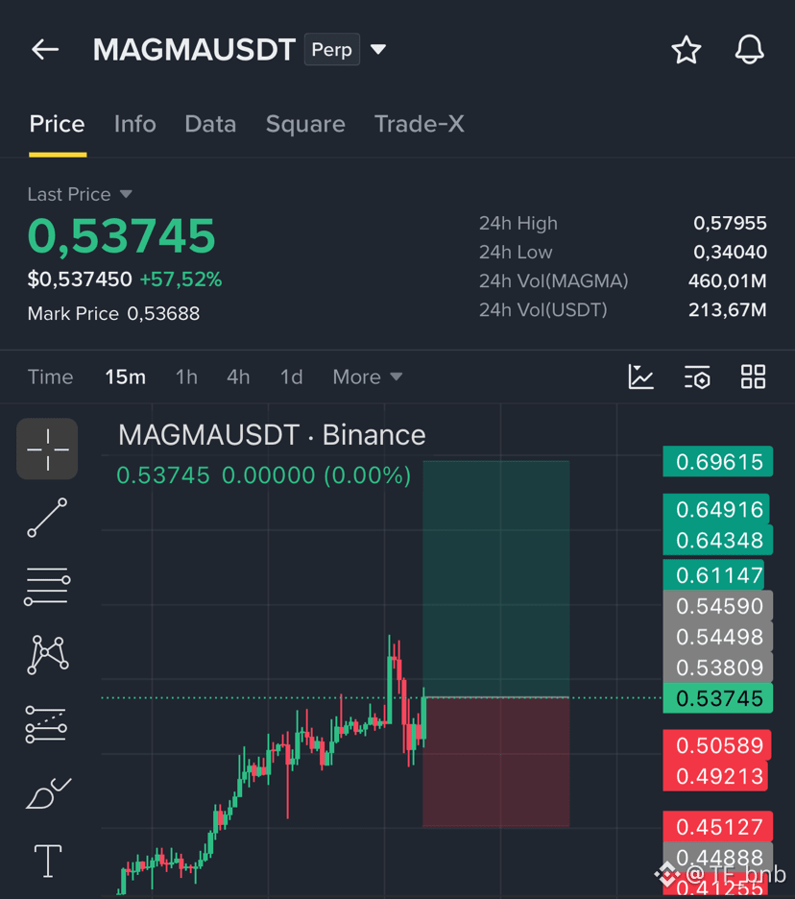Screen dimensions: 795x899
Task: Click the 24h High value 0,57955
Action: 730,223
